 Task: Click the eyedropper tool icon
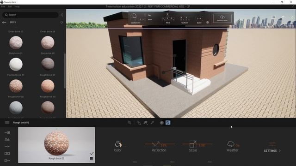pos(152,123)
